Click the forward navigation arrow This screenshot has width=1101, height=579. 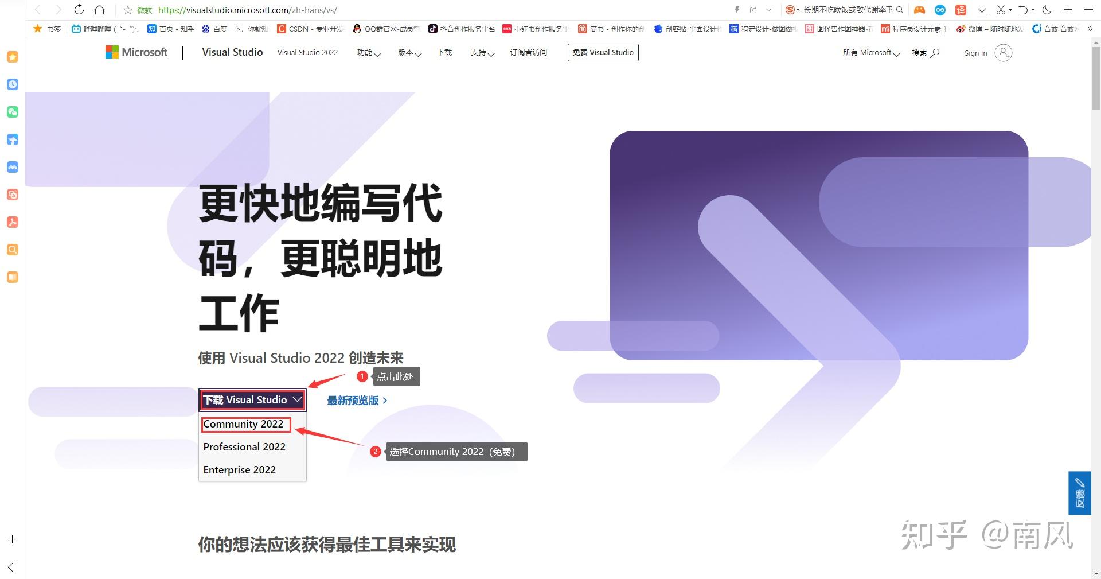tap(58, 10)
